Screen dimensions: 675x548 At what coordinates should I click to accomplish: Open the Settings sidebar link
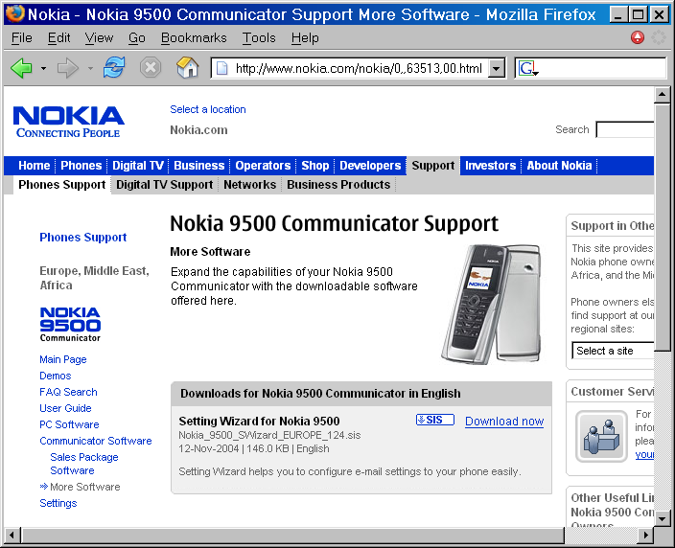58,503
